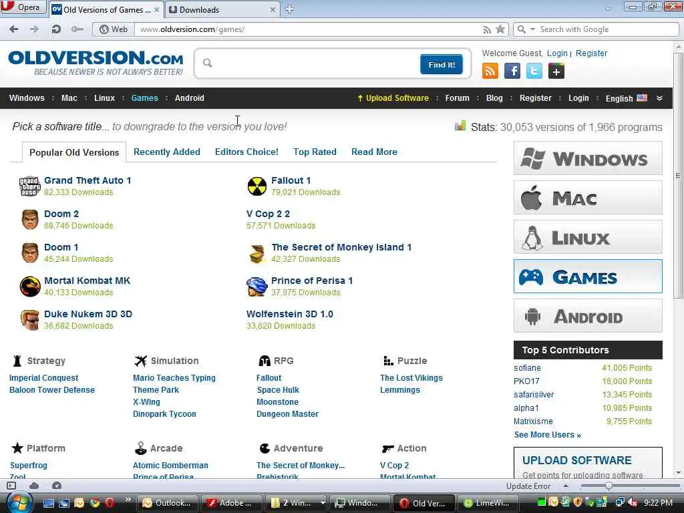Open the Dungeon Master link
The width and height of the screenshot is (684, 513).
(287, 414)
